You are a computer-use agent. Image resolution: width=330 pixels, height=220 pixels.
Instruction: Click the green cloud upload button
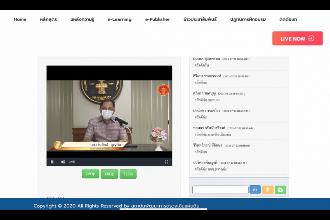click(x=280, y=190)
